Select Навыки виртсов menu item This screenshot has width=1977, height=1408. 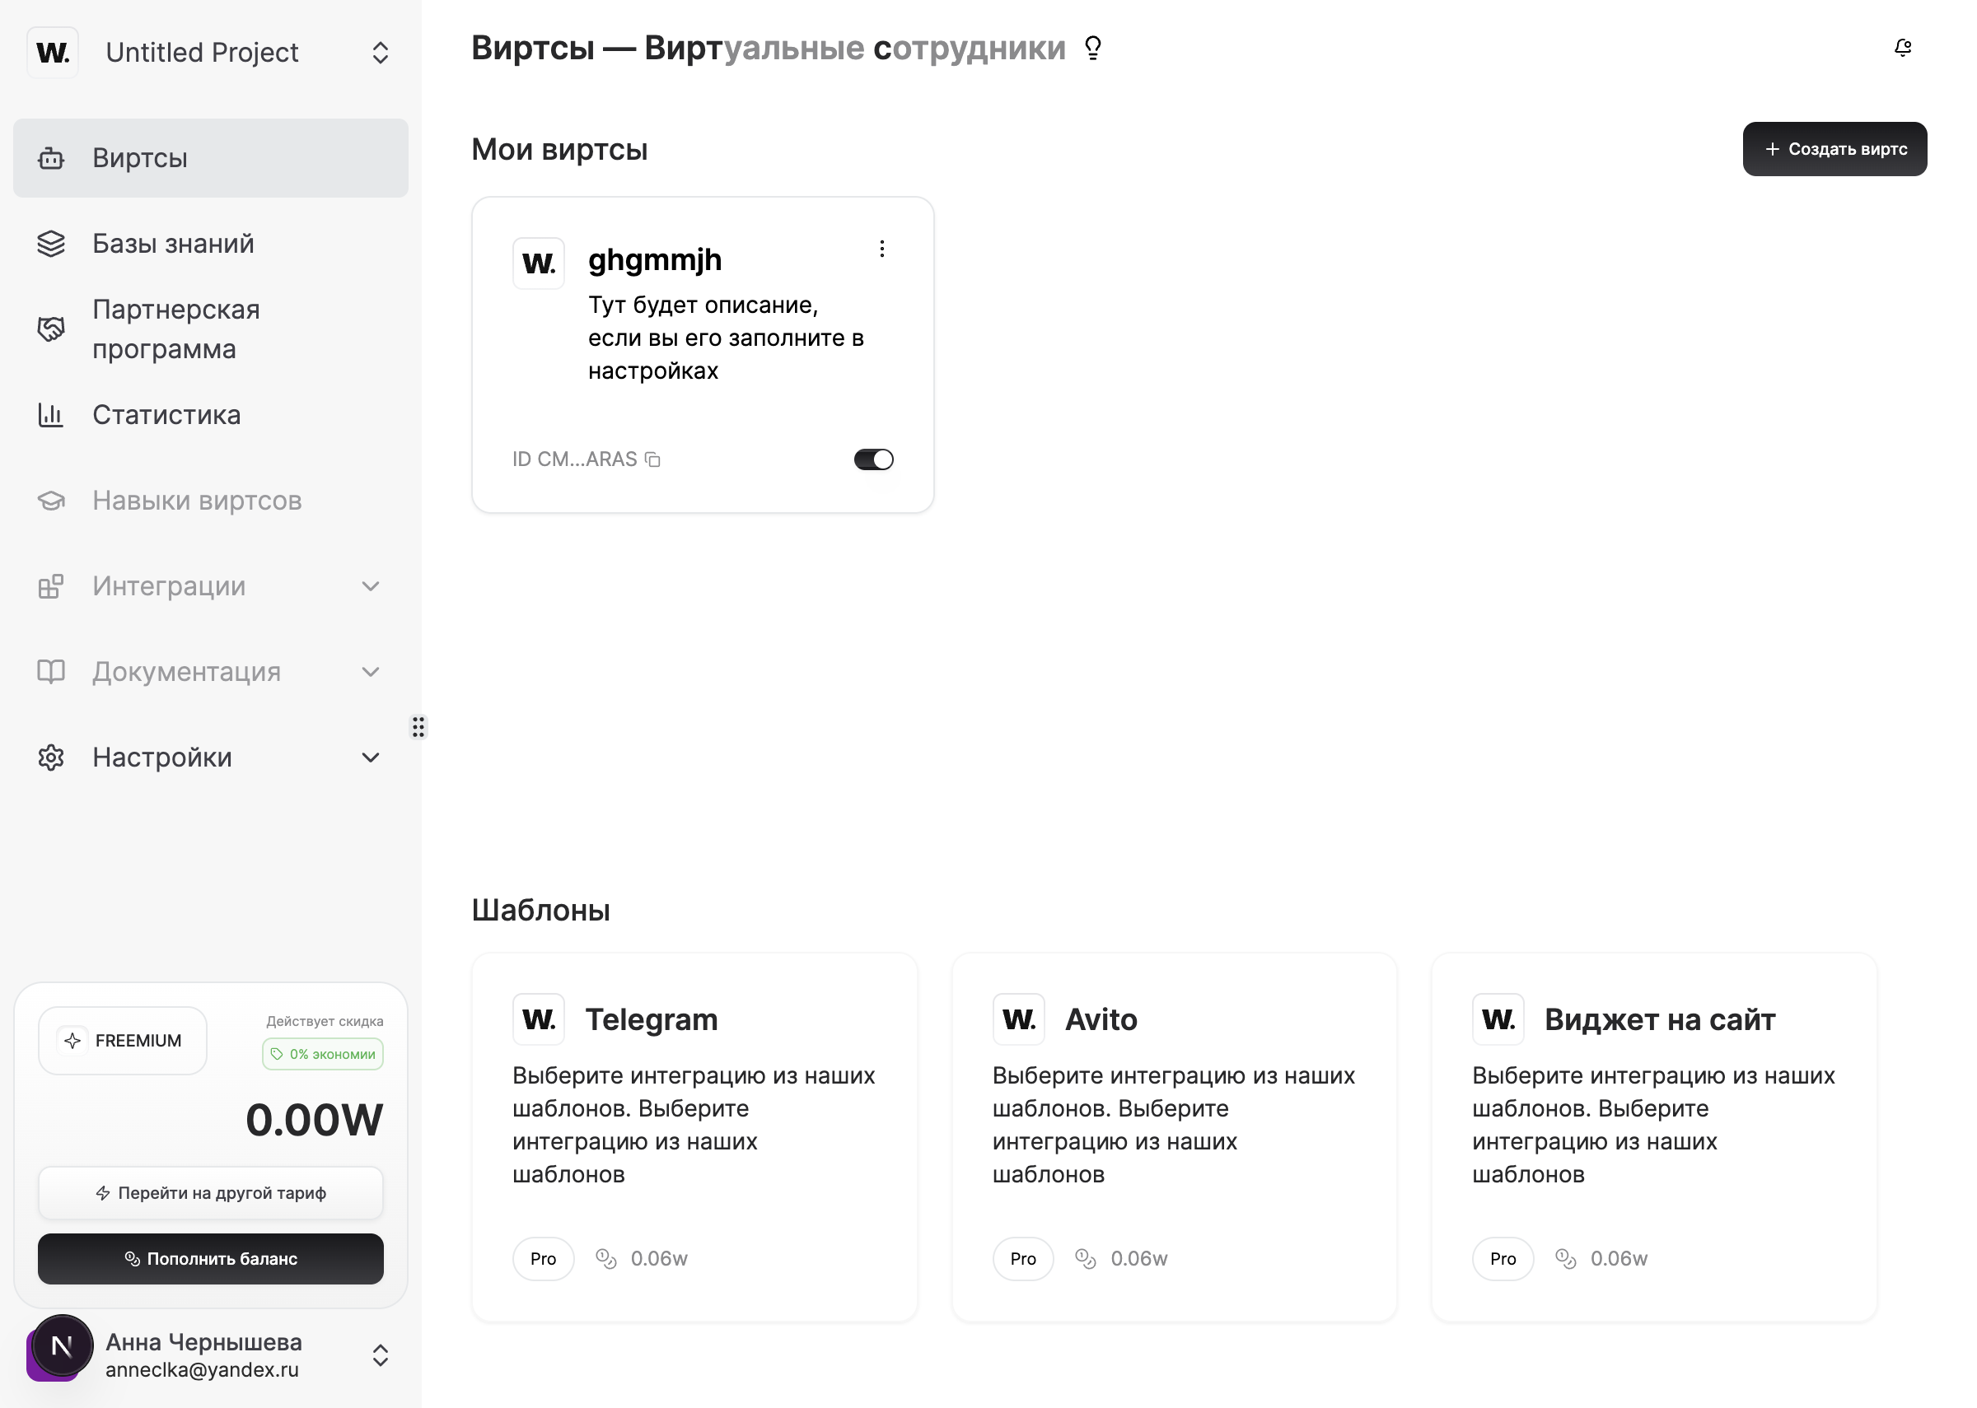[x=211, y=501]
